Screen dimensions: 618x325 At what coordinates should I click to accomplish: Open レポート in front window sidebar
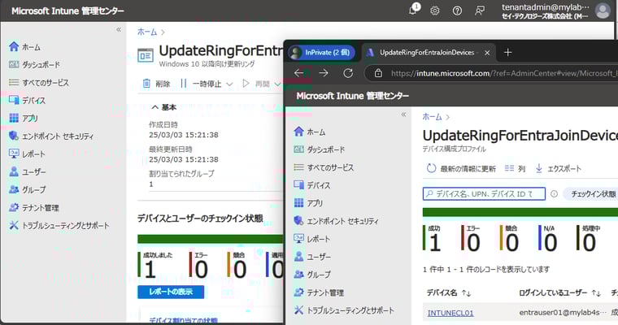(312, 239)
